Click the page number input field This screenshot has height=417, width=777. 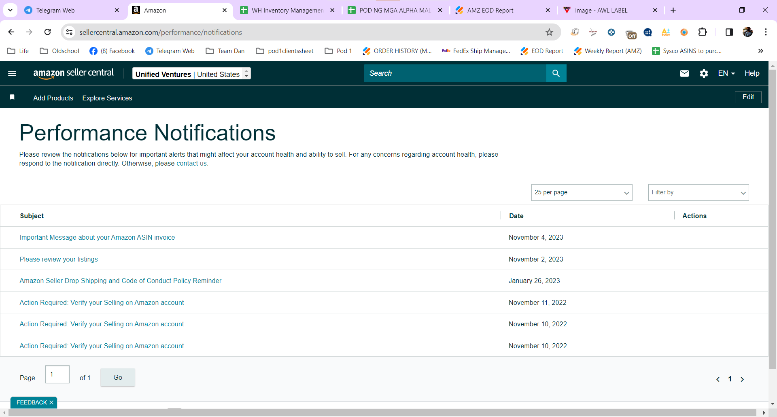click(57, 374)
